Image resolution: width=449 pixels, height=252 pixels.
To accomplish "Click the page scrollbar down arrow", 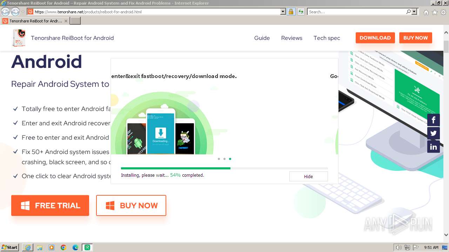I will [446, 235].
